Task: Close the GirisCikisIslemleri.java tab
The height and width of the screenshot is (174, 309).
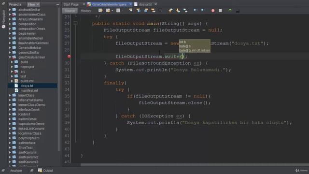Action: [130, 4]
